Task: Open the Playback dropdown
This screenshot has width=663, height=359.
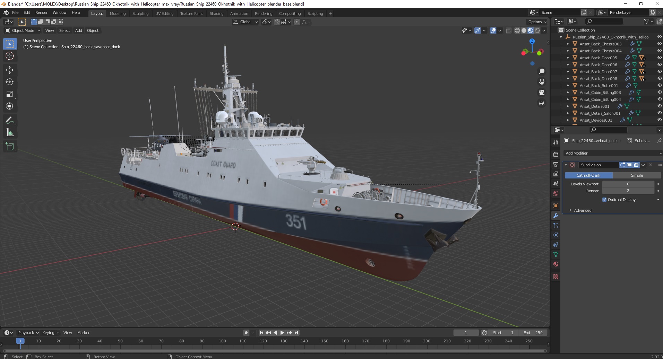Action: (x=28, y=333)
